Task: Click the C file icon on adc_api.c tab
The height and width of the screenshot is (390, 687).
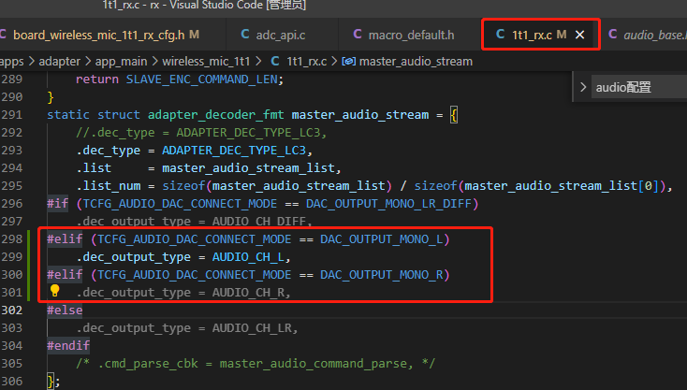Action: (x=245, y=35)
